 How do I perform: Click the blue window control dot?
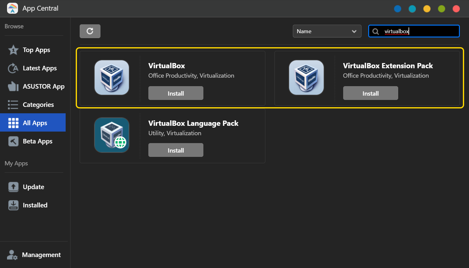pyautogui.click(x=398, y=9)
